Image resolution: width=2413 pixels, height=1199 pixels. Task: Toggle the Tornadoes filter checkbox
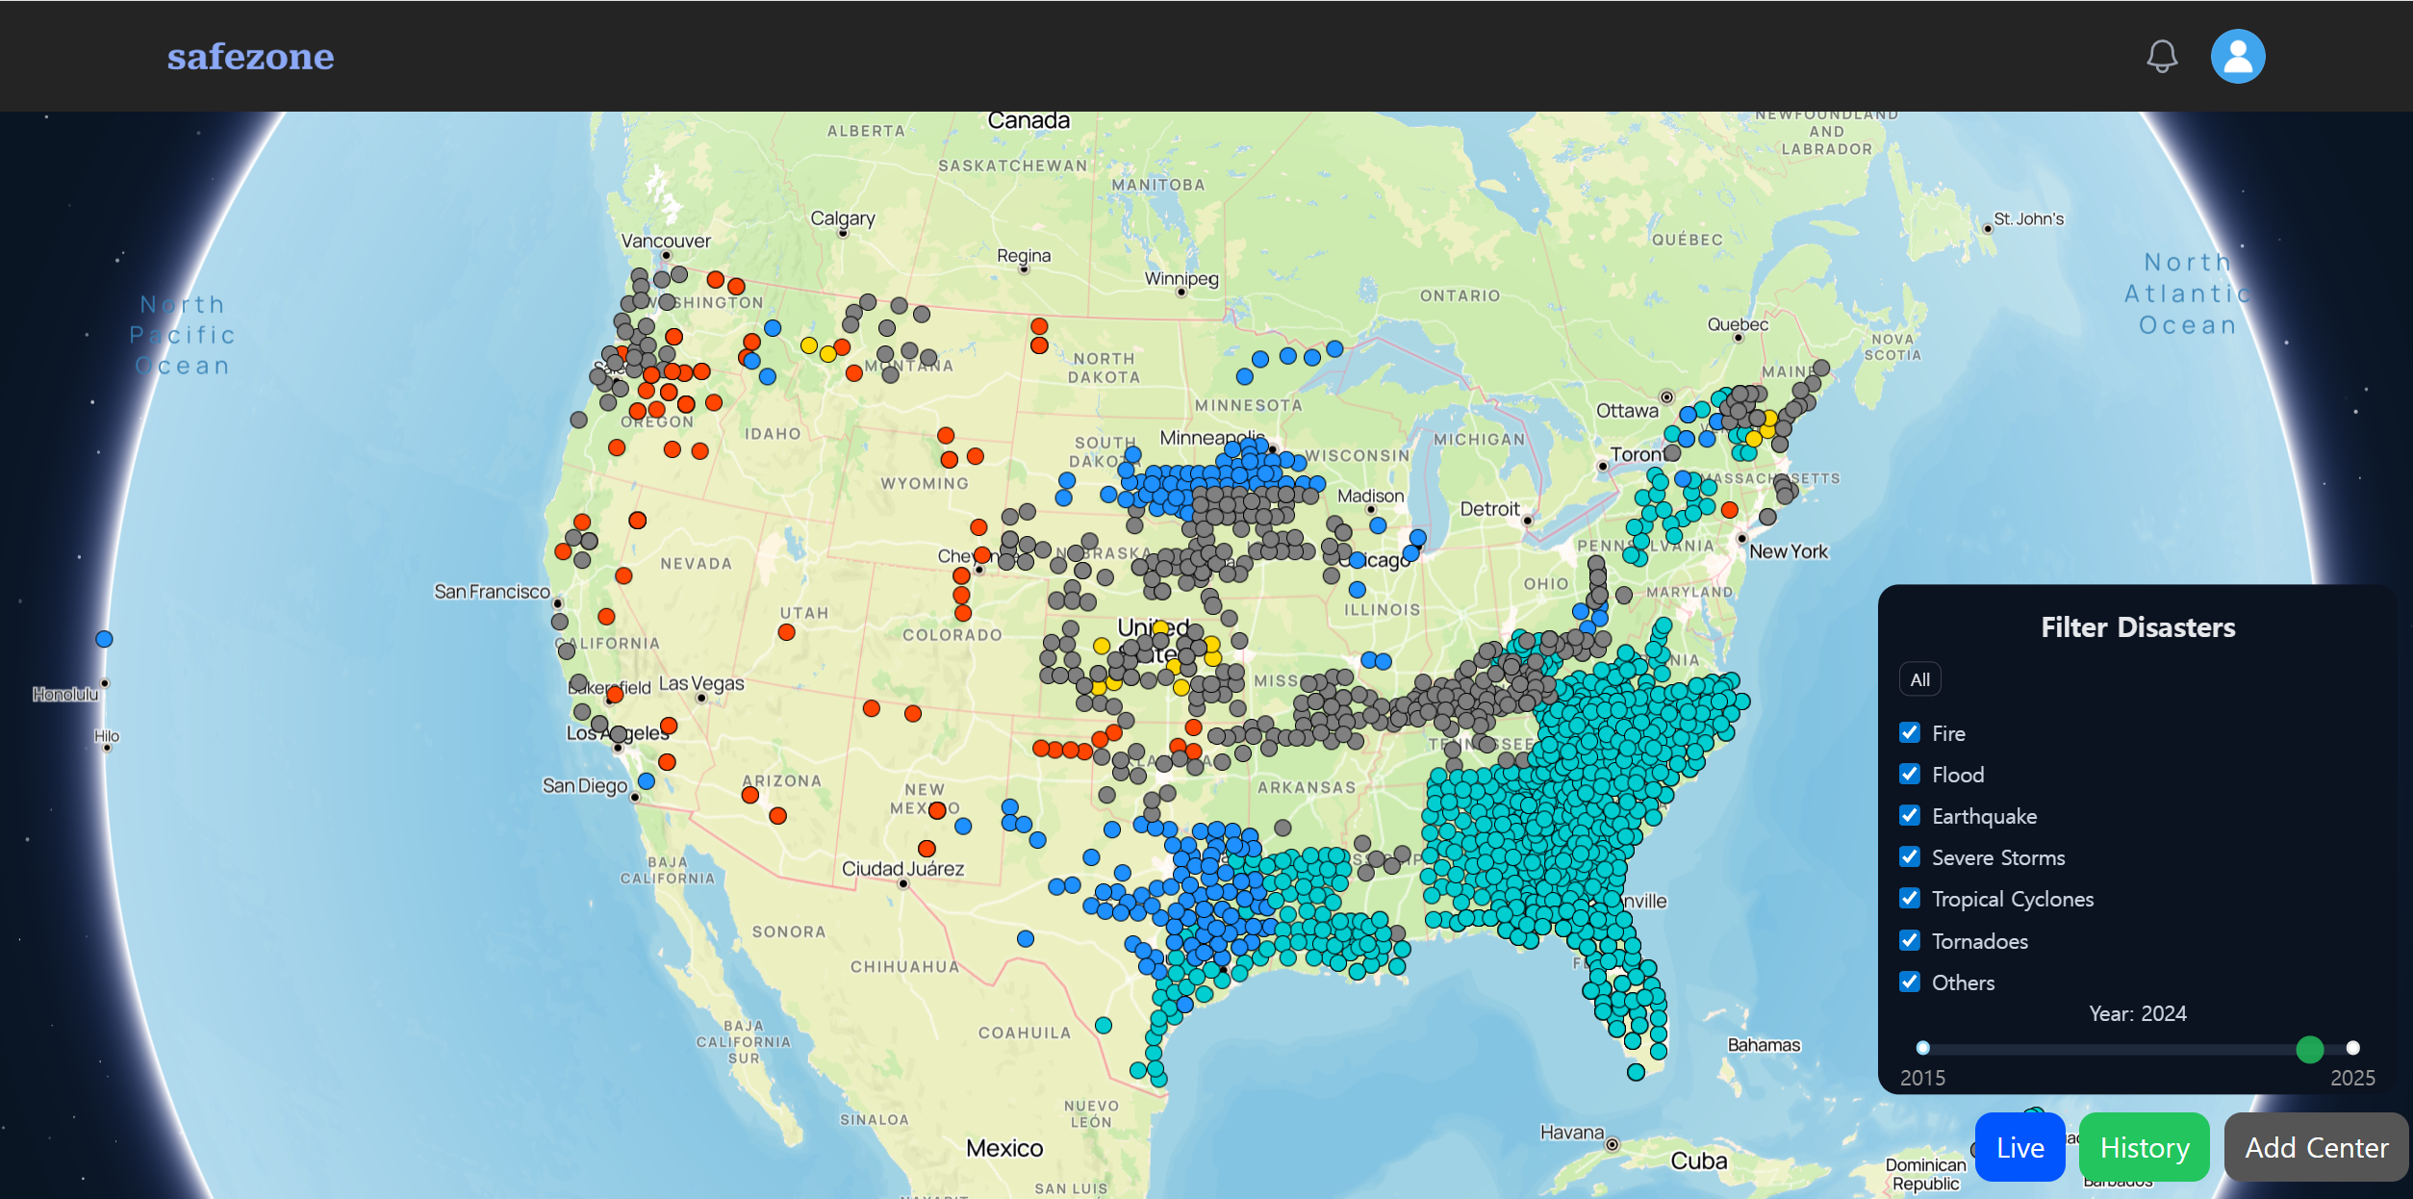tap(1910, 941)
